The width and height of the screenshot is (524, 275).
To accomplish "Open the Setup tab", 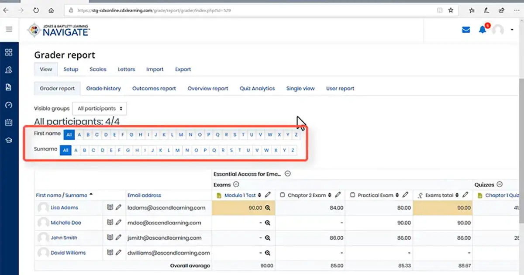I will pos(71,69).
